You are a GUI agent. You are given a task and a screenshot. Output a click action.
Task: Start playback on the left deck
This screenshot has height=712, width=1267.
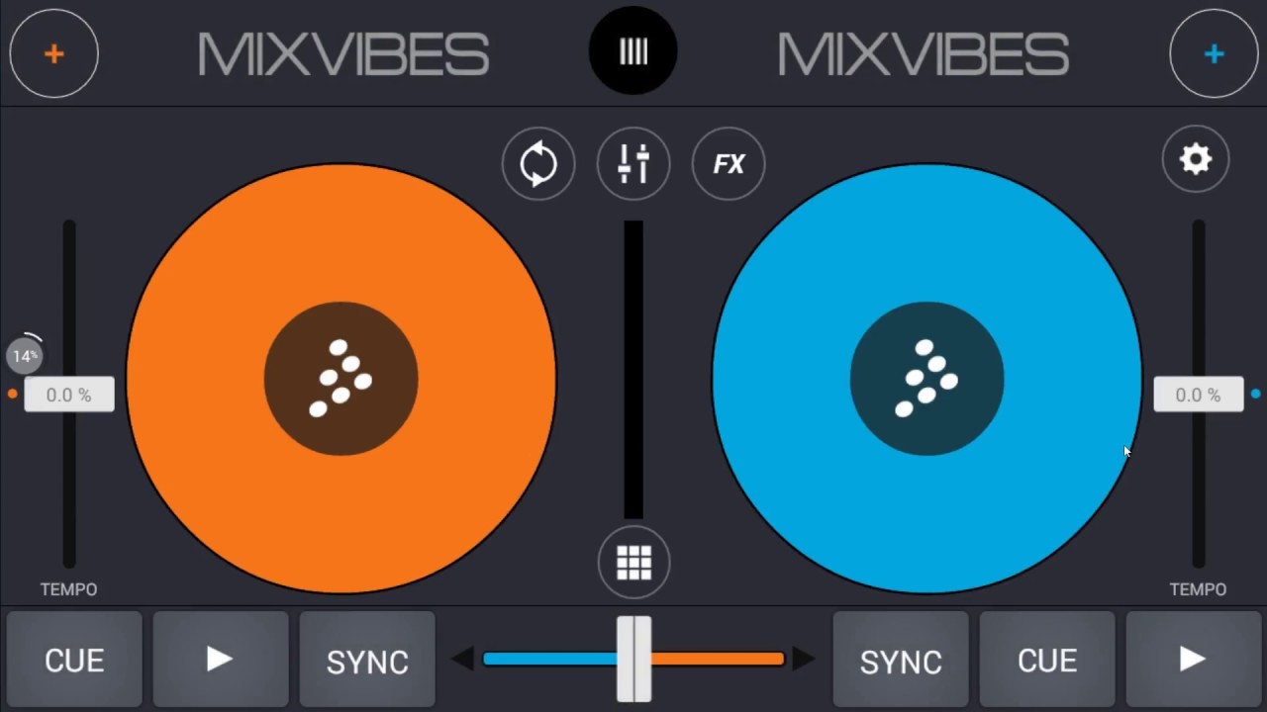tap(220, 660)
